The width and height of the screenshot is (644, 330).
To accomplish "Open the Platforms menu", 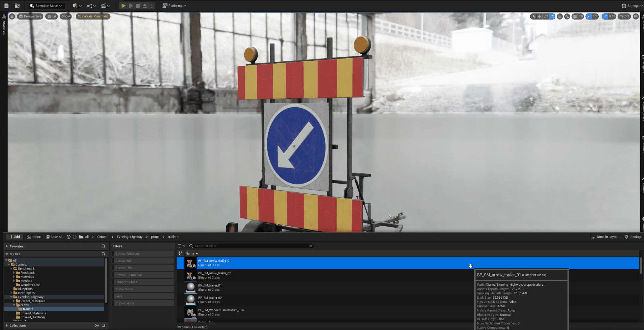I will coord(174,6).
